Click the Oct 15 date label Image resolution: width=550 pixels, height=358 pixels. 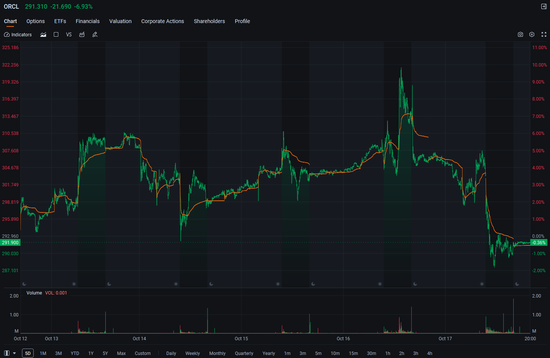(241, 339)
